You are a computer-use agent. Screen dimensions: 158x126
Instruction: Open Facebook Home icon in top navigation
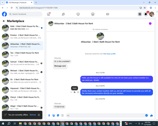(49, 14)
